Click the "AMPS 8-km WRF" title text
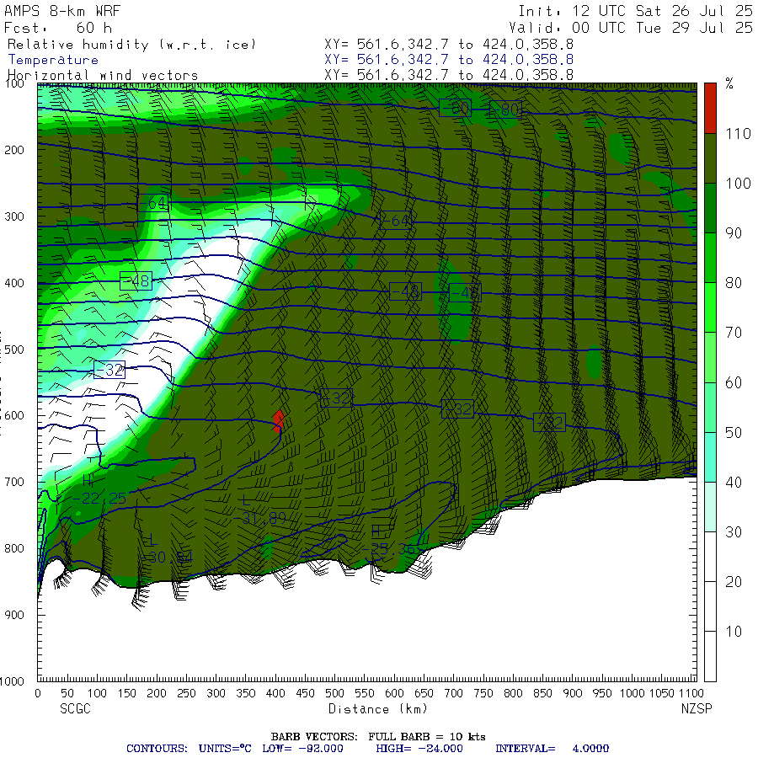Screen dimensions: 758x758 [62, 11]
